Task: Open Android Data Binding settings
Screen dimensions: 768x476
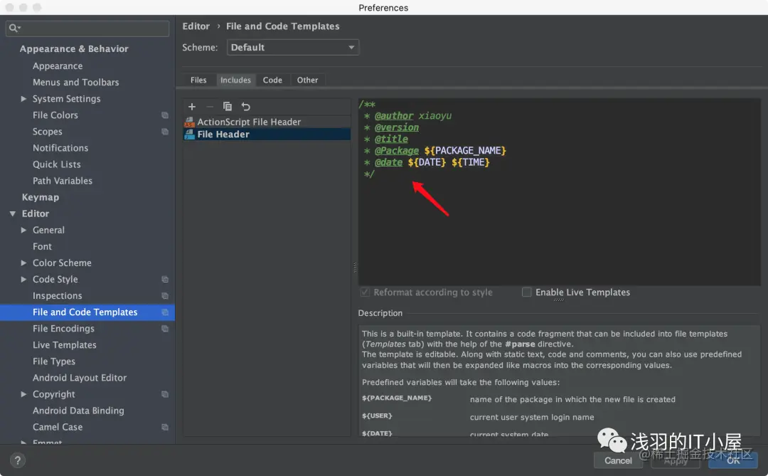Action: coord(78,411)
